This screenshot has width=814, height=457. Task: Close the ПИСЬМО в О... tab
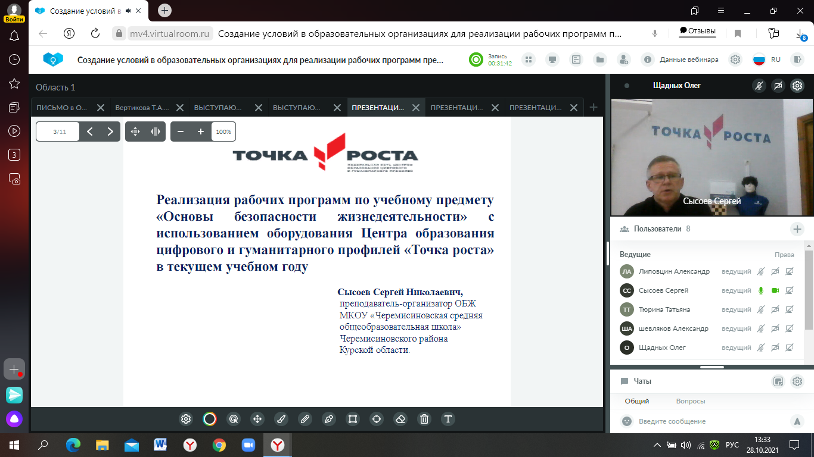pos(101,108)
